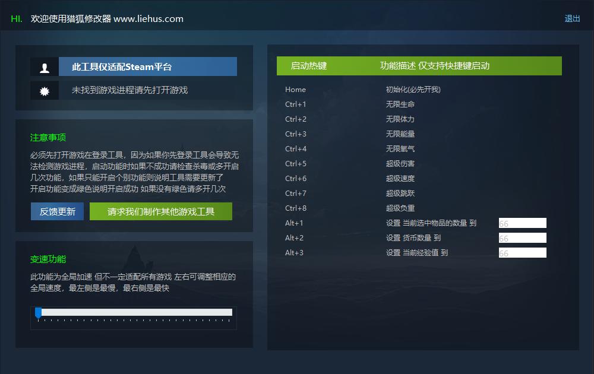Click the 功能描述 仅支持快捷键启动 header
Viewport: 594px width, 374px height.
tap(435, 66)
